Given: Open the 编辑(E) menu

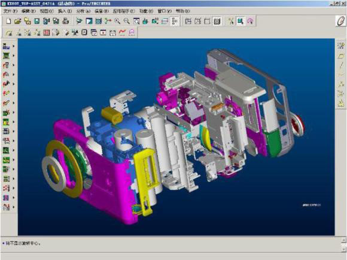Looking at the screenshot, I should tap(29, 11).
